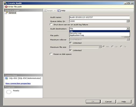Maximize the Create Audit window
The height and width of the screenshot is (107, 136).
[129, 3]
